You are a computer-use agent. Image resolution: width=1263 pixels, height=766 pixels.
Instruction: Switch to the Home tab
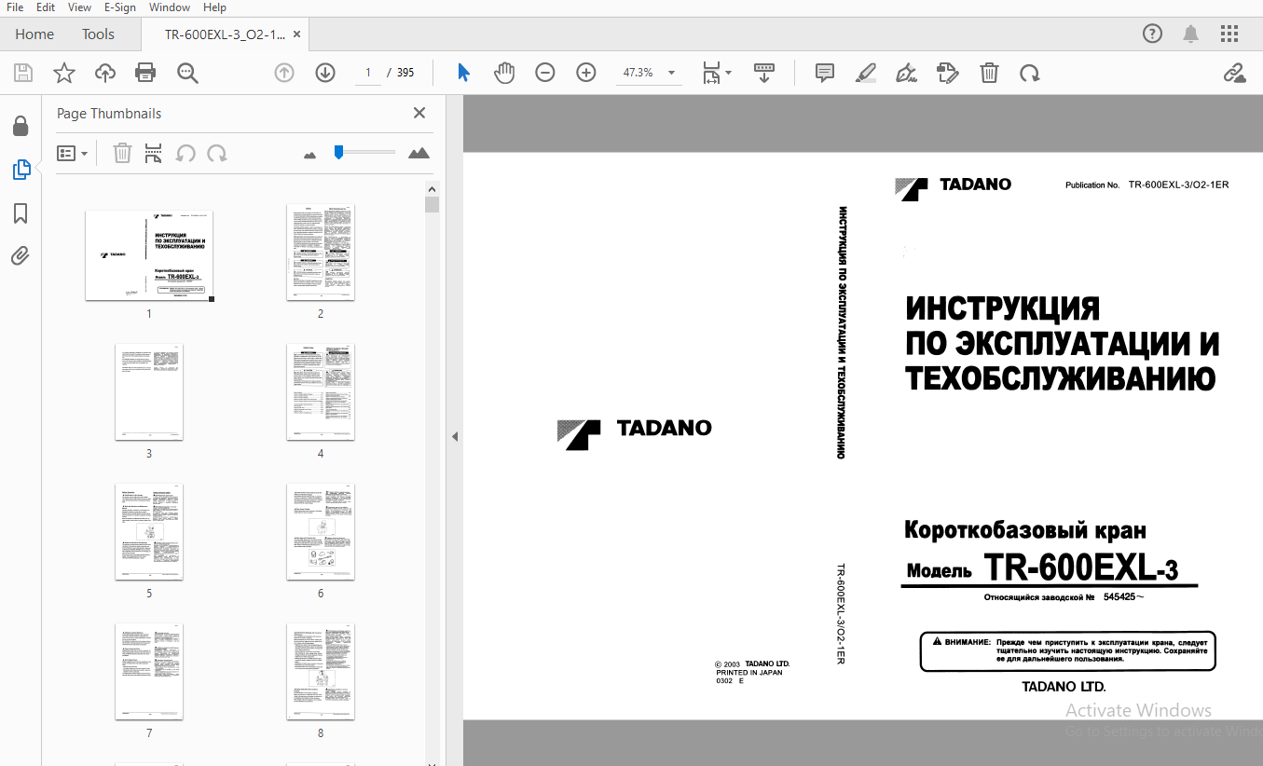(x=34, y=34)
